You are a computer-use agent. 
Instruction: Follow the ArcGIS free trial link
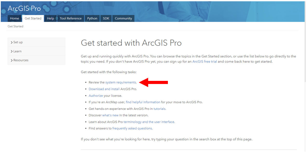tap(204, 62)
